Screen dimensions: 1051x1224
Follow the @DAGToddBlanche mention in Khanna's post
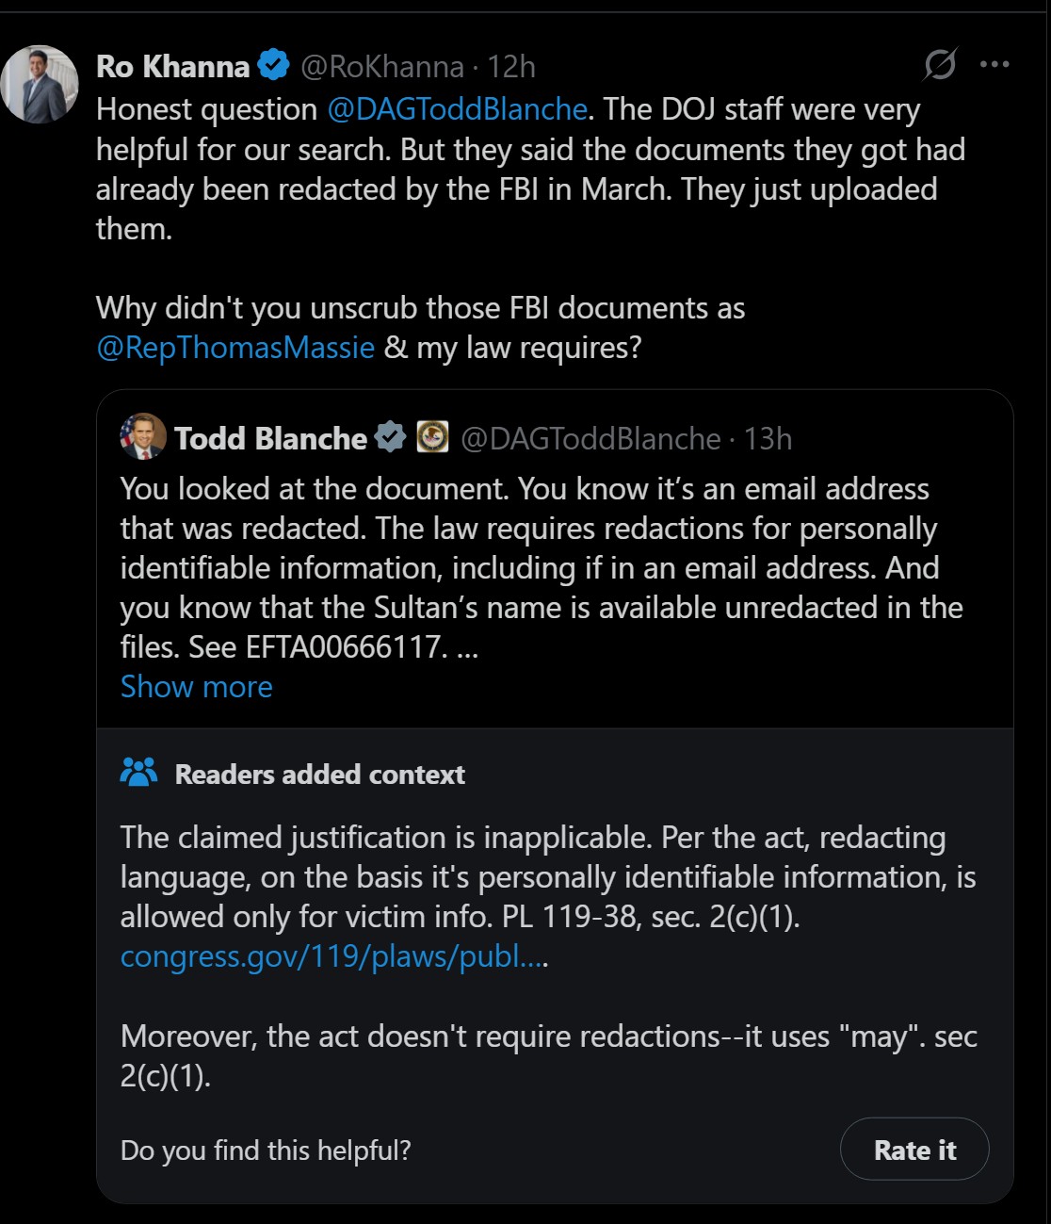pyautogui.click(x=458, y=109)
